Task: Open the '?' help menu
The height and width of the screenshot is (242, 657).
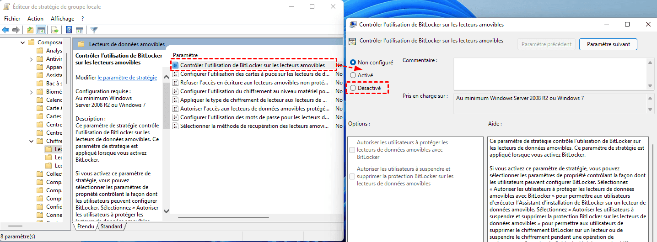Action: point(82,19)
